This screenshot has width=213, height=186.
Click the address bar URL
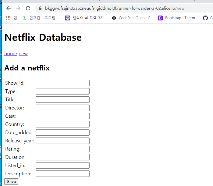coord(115,8)
